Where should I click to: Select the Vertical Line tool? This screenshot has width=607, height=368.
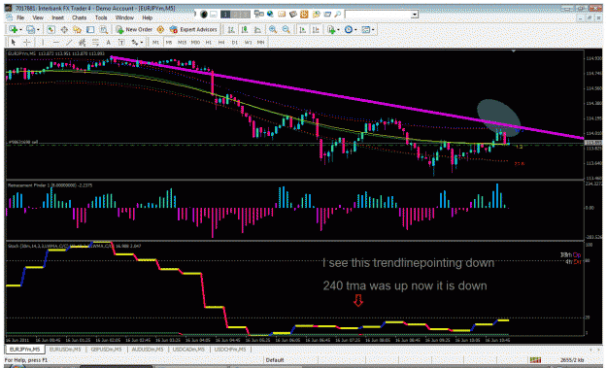(43, 42)
